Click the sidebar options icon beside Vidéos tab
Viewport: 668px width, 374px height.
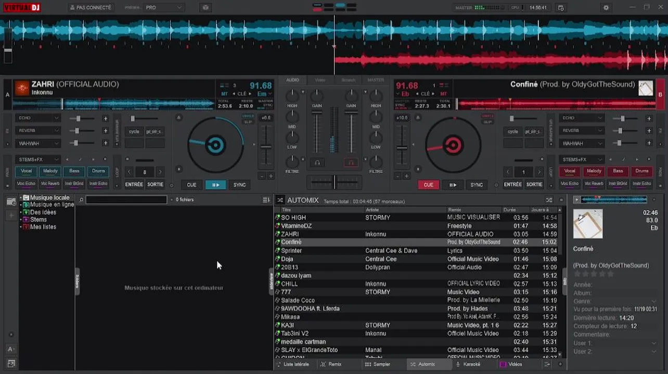click(546, 364)
